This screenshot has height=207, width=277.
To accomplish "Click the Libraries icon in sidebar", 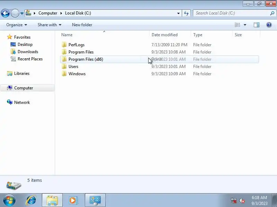I will [x=10, y=73].
